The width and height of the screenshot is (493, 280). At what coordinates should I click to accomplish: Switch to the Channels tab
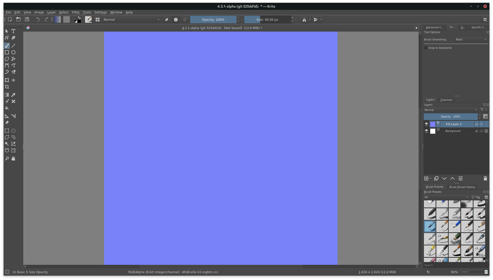[x=446, y=99]
